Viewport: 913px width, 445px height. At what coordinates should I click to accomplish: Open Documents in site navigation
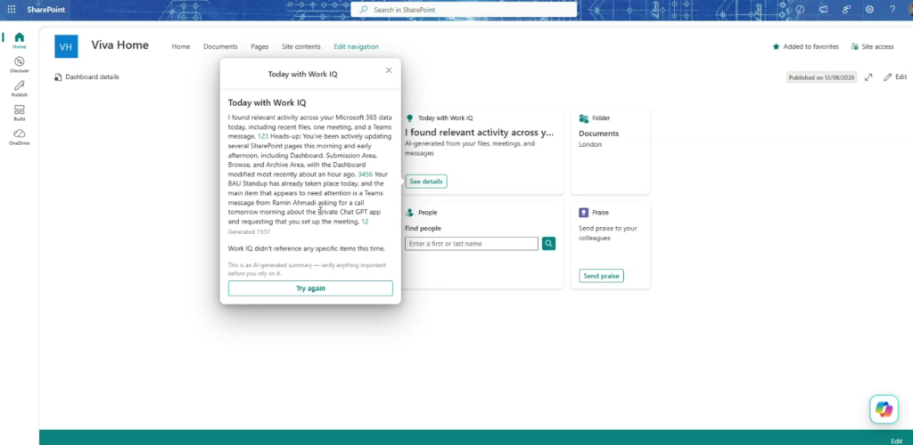pyautogui.click(x=220, y=46)
